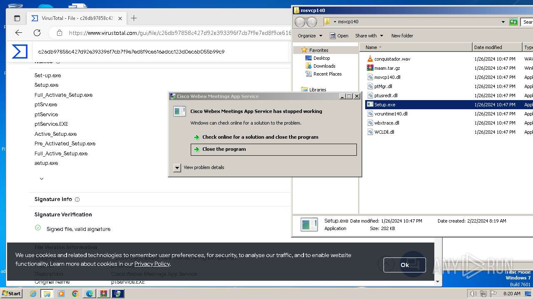Open Windows Media Player taskbar icon
This screenshot has height=299, width=533.
(61, 294)
